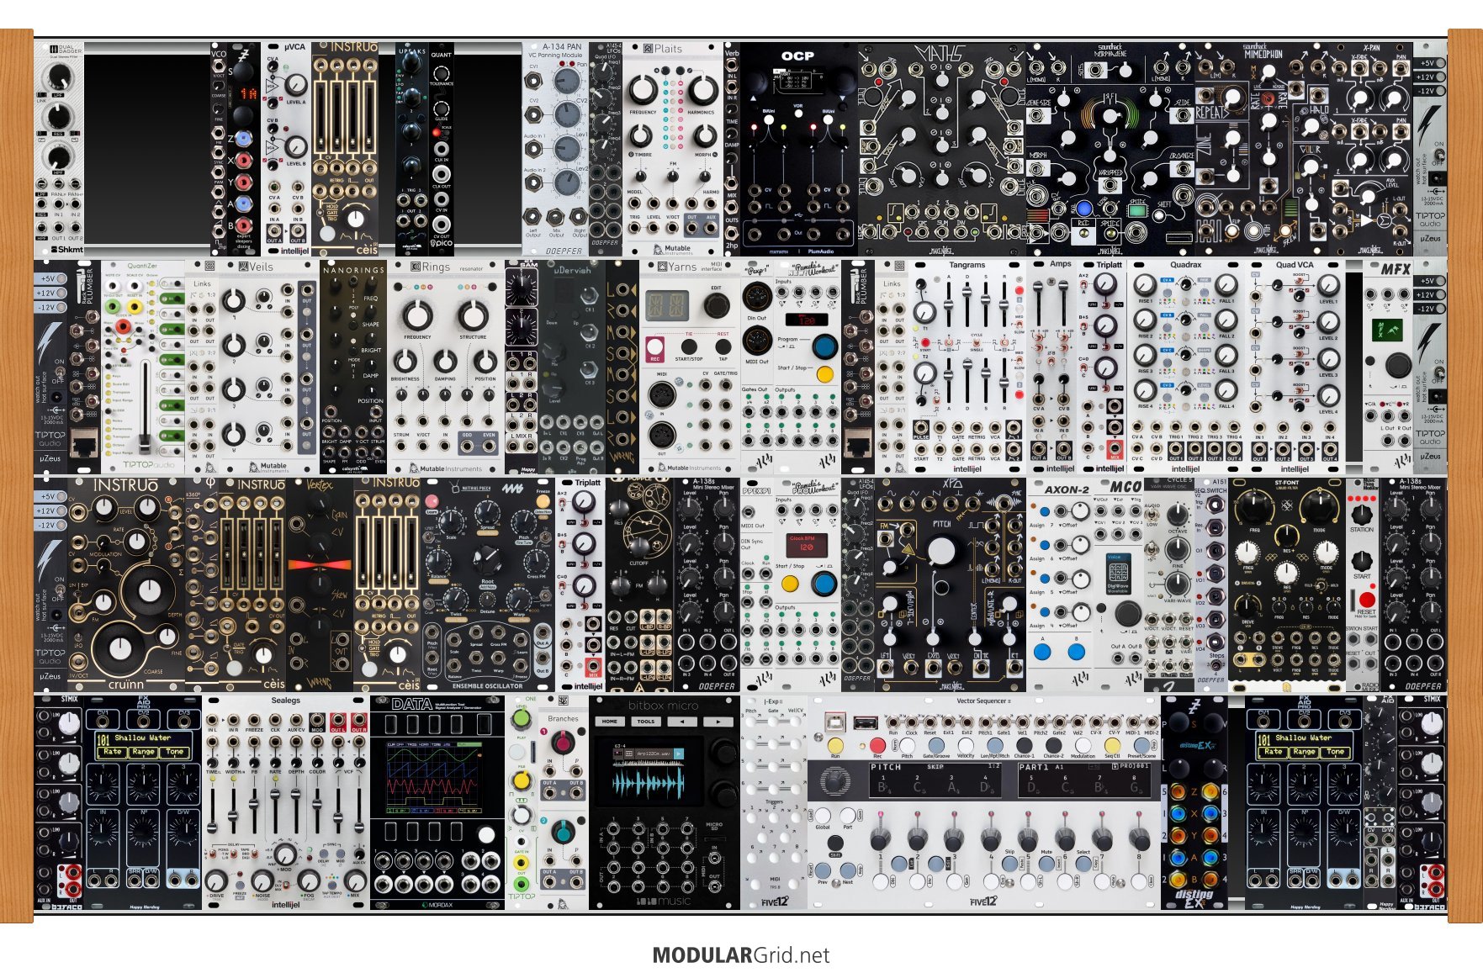Select Range on left FX Aid Pro display
The height and width of the screenshot is (973, 1483).
143,752
